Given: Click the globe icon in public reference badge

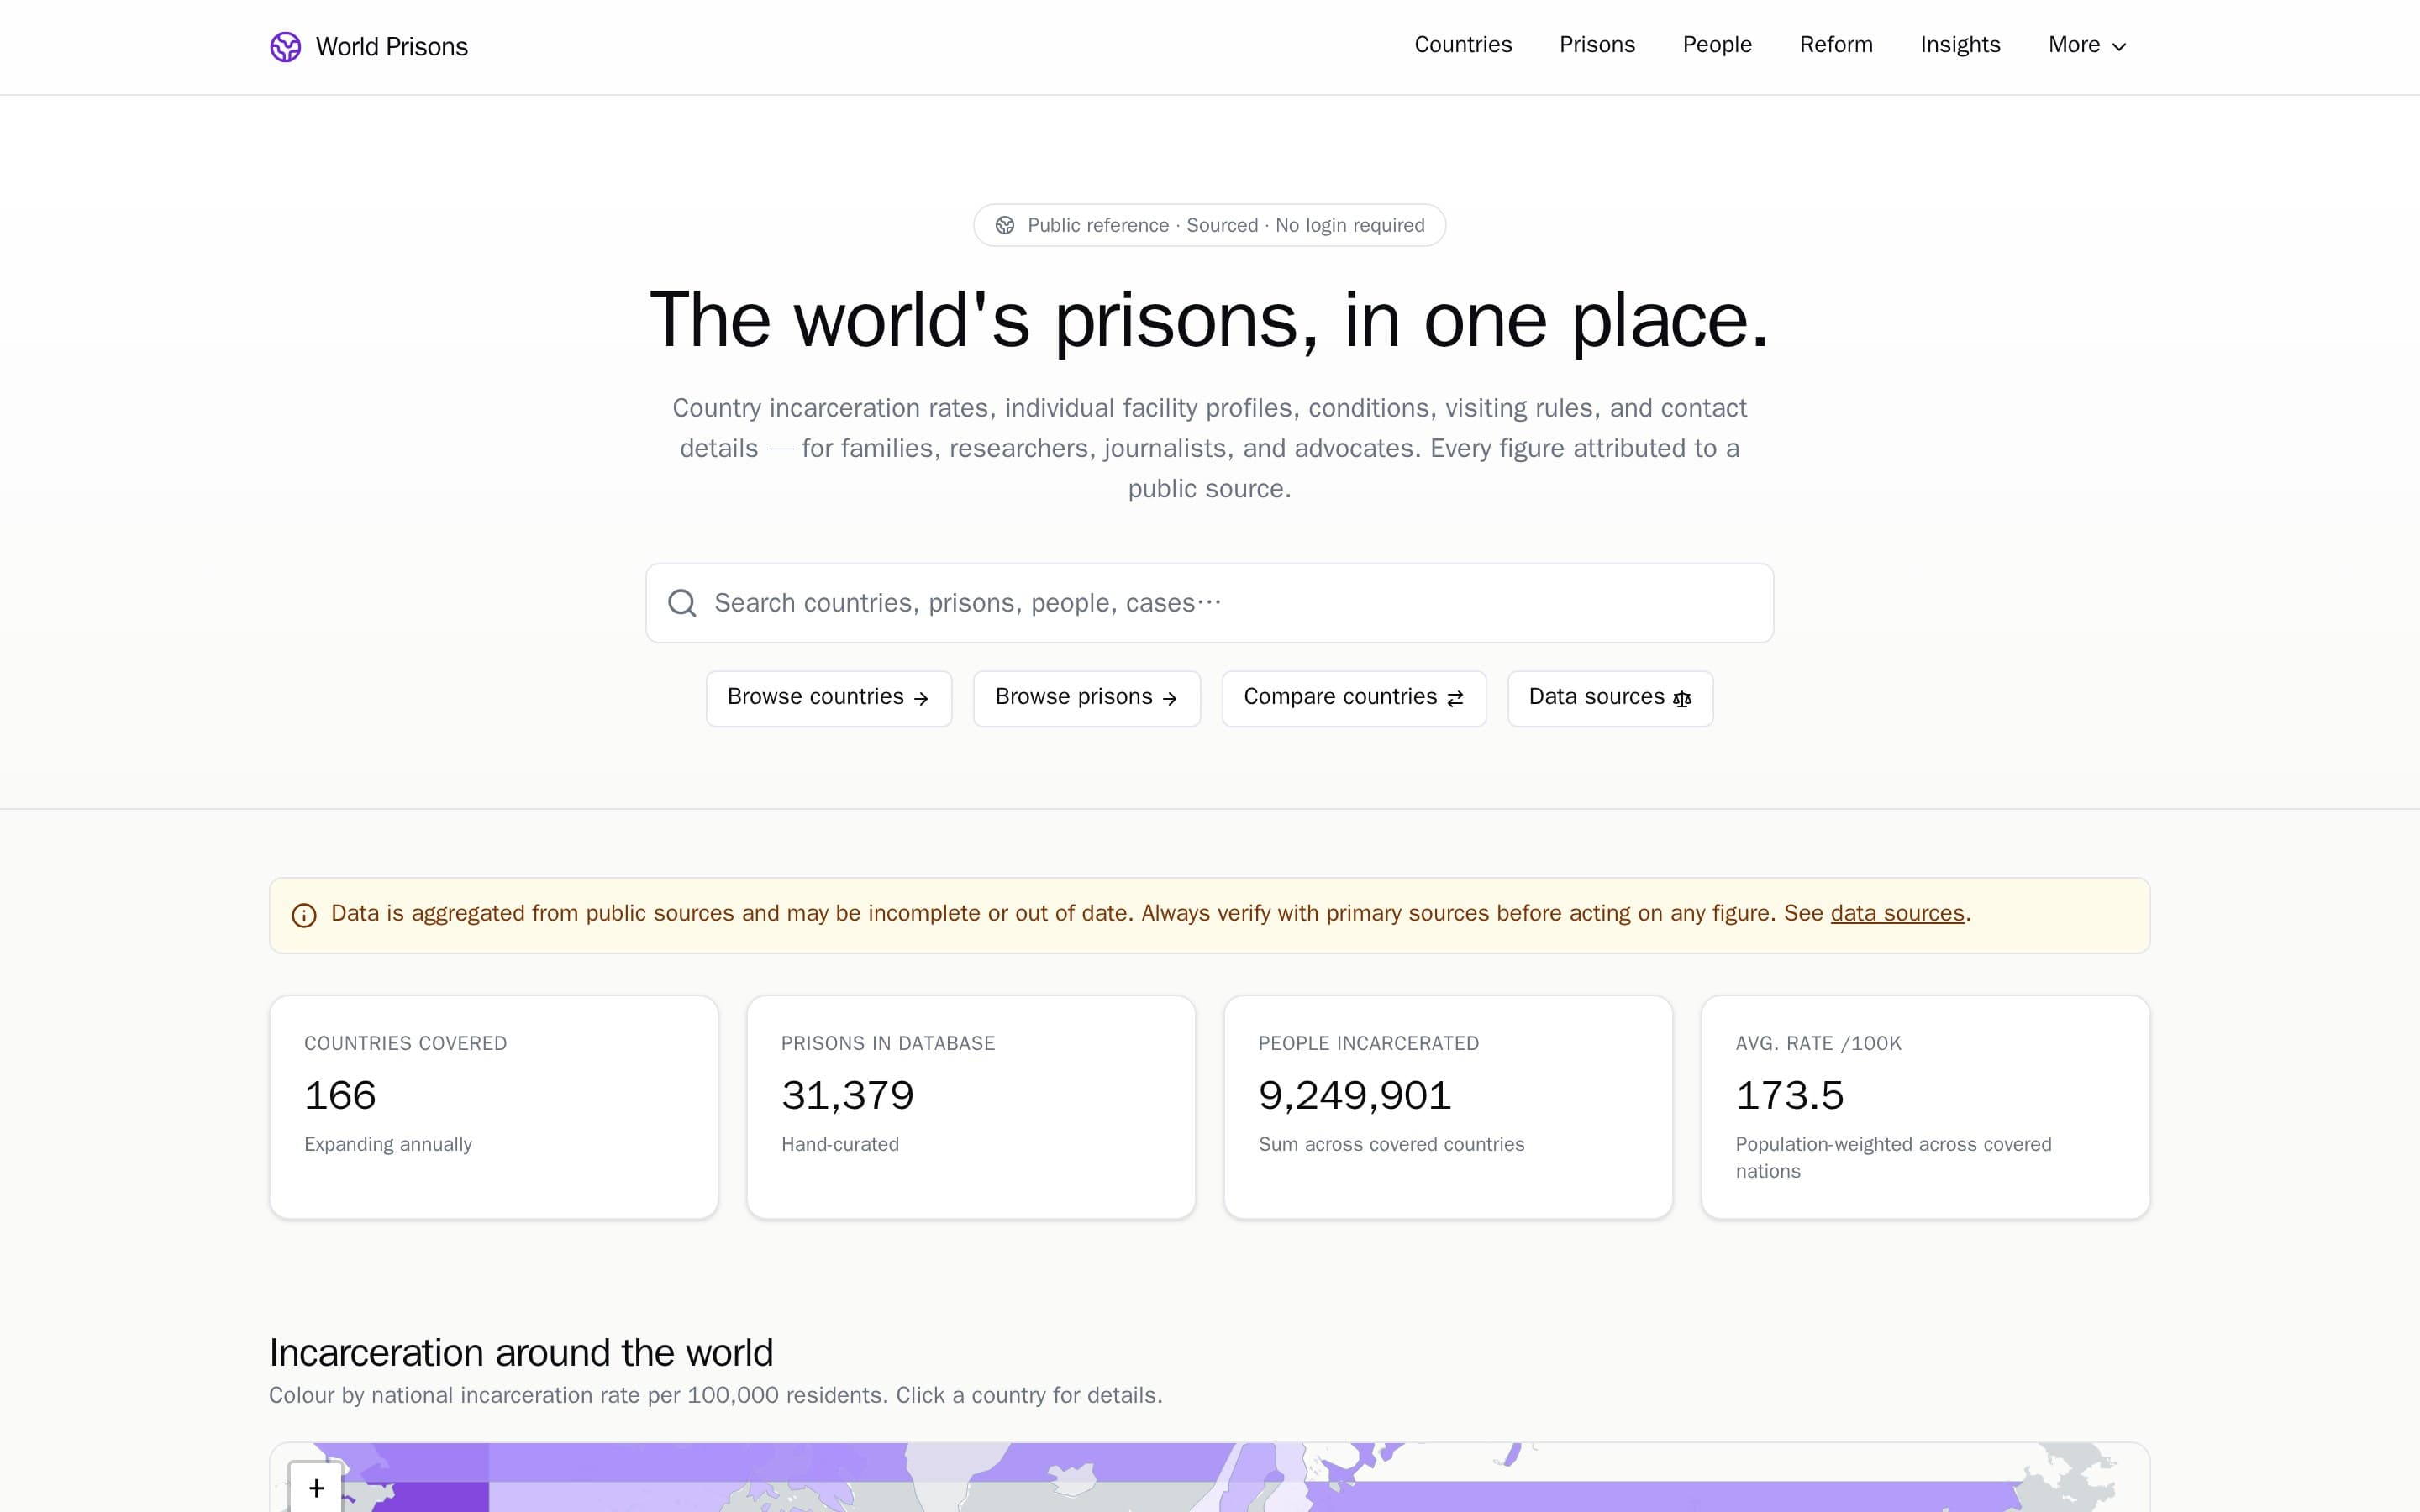Looking at the screenshot, I should (x=1005, y=225).
